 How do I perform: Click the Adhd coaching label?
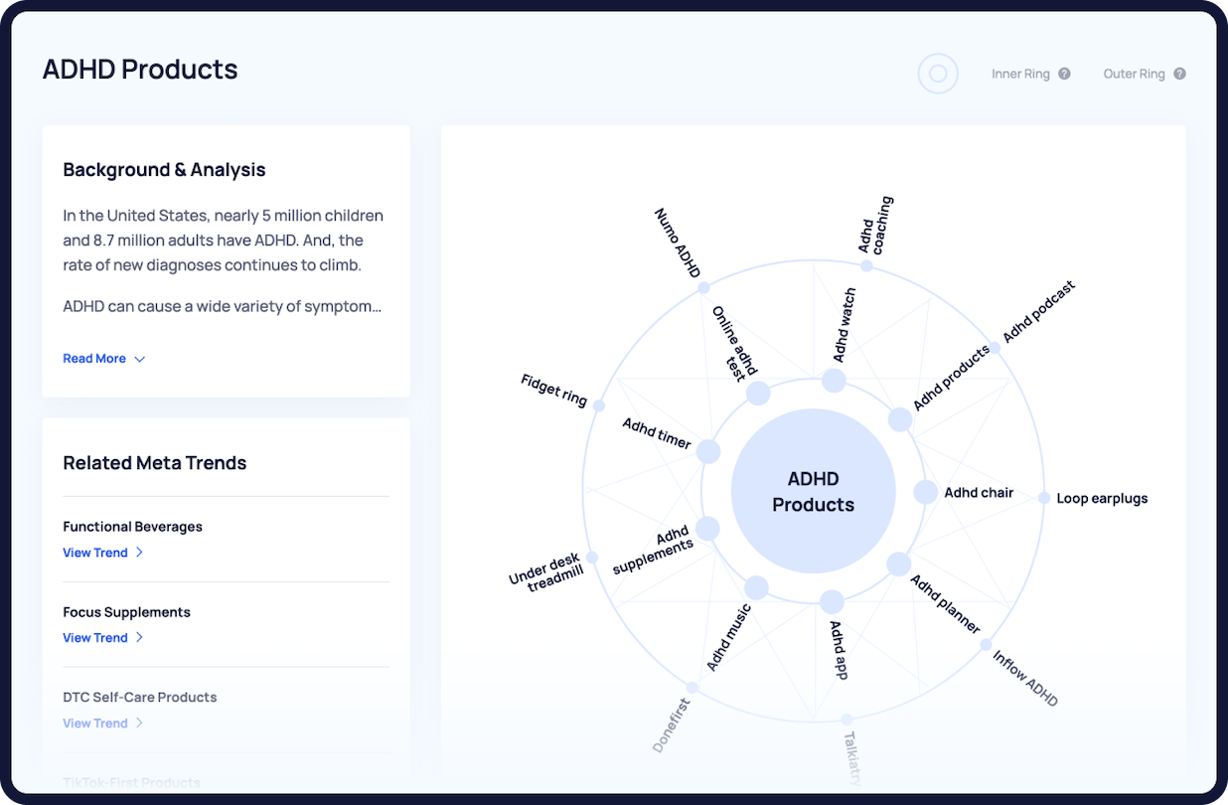[875, 226]
